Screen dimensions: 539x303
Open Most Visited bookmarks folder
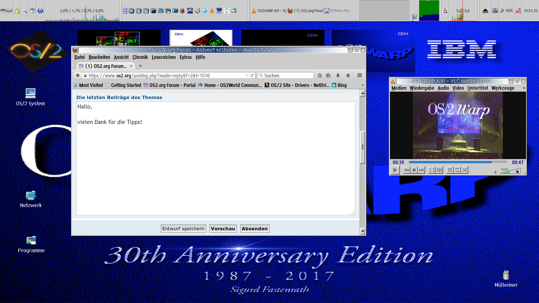pyautogui.click(x=88, y=85)
